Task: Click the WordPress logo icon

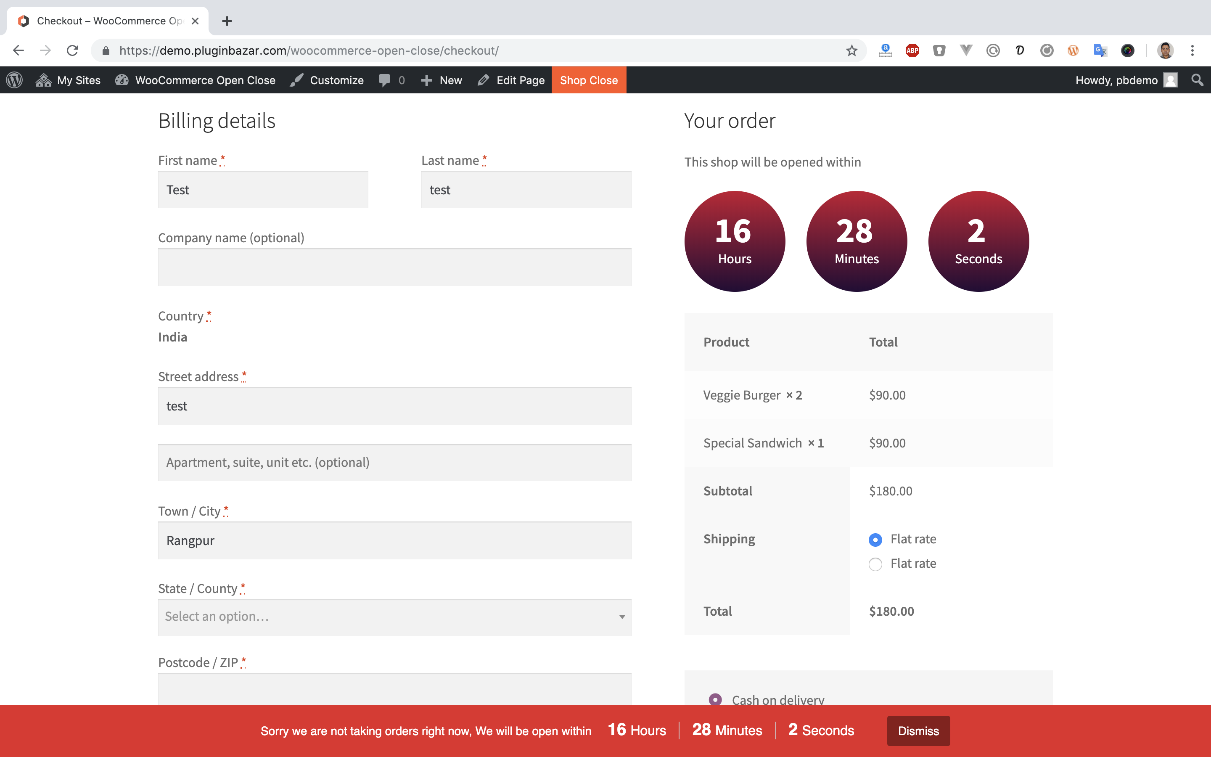Action: point(15,80)
